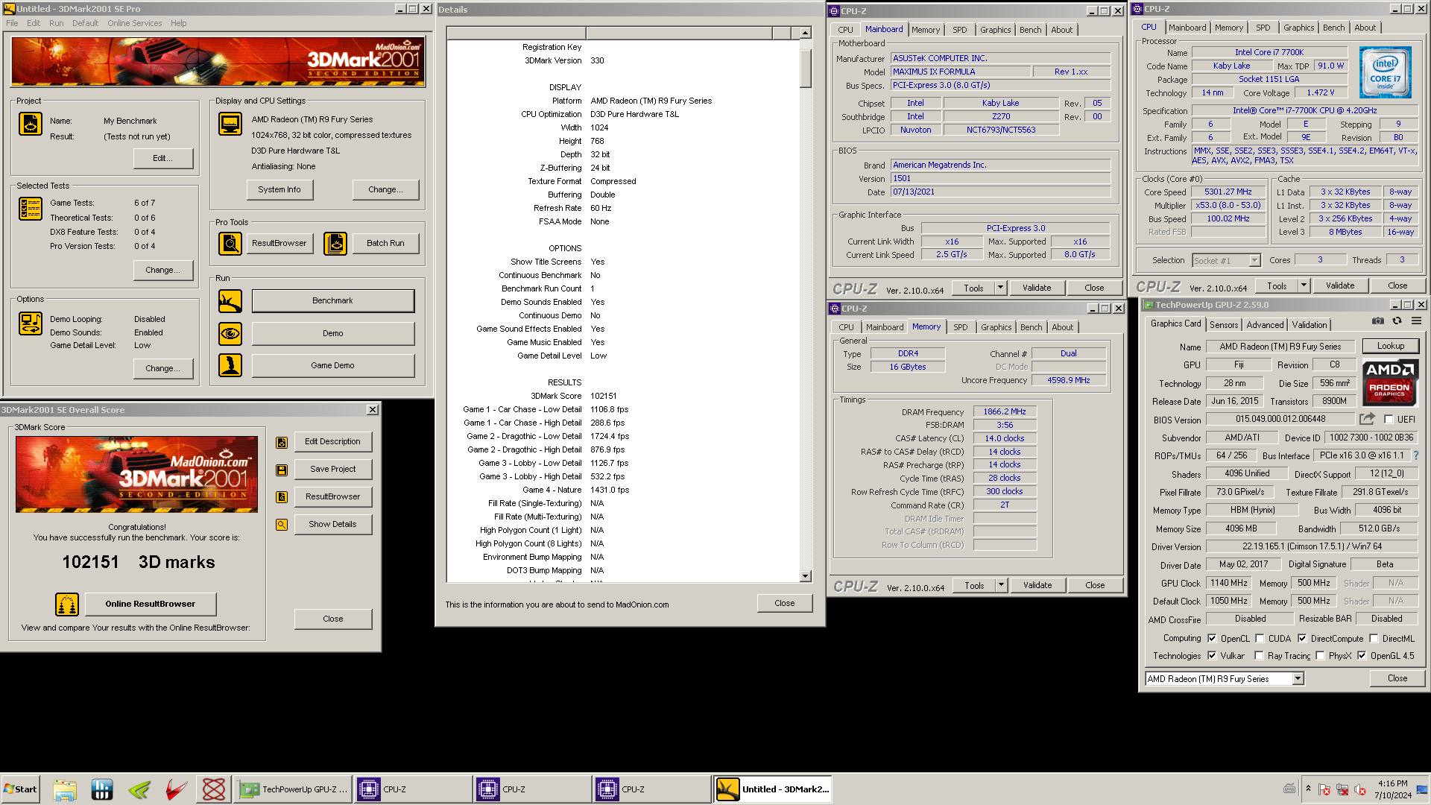Click the Save Project floppy icon

pos(282,470)
